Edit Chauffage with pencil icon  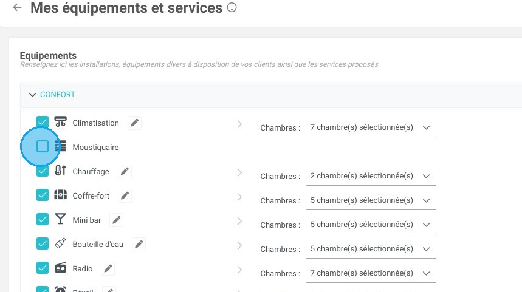(125, 172)
